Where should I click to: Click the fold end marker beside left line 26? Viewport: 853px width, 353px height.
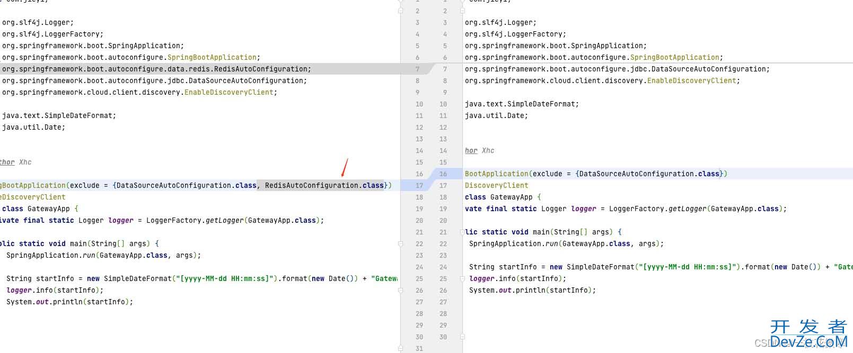coord(400,290)
